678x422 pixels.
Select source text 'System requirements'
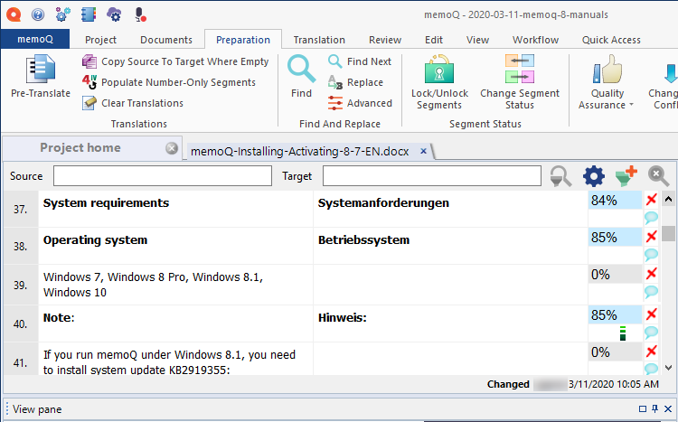(106, 202)
